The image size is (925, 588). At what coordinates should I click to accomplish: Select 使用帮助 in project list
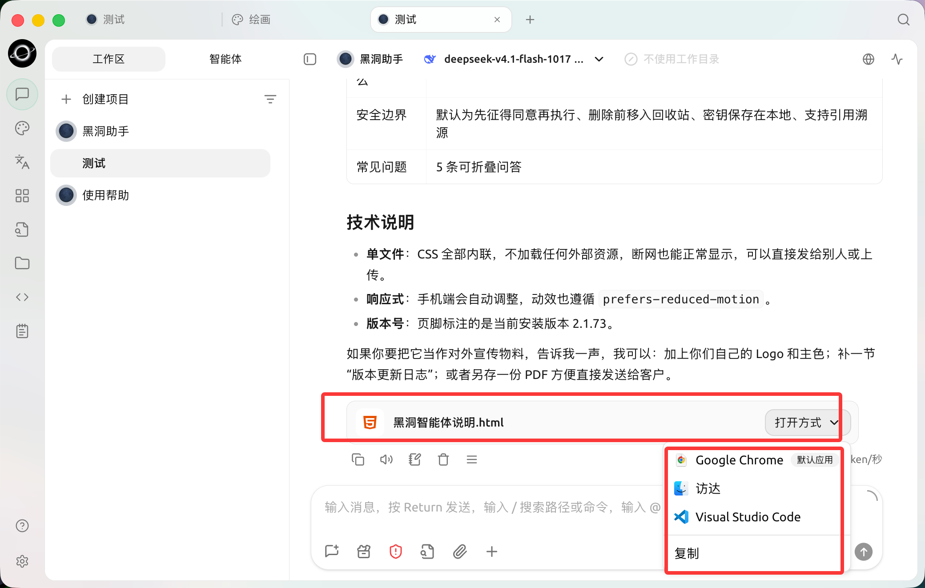[x=161, y=195]
